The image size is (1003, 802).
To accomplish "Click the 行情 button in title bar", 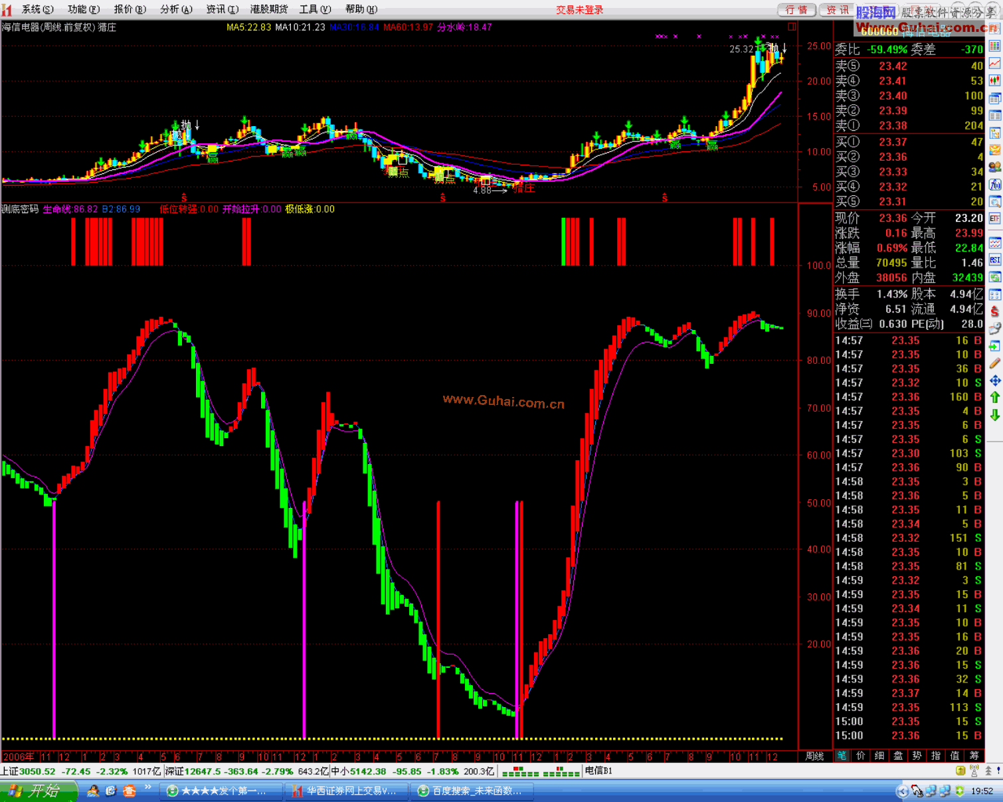I will point(796,10).
